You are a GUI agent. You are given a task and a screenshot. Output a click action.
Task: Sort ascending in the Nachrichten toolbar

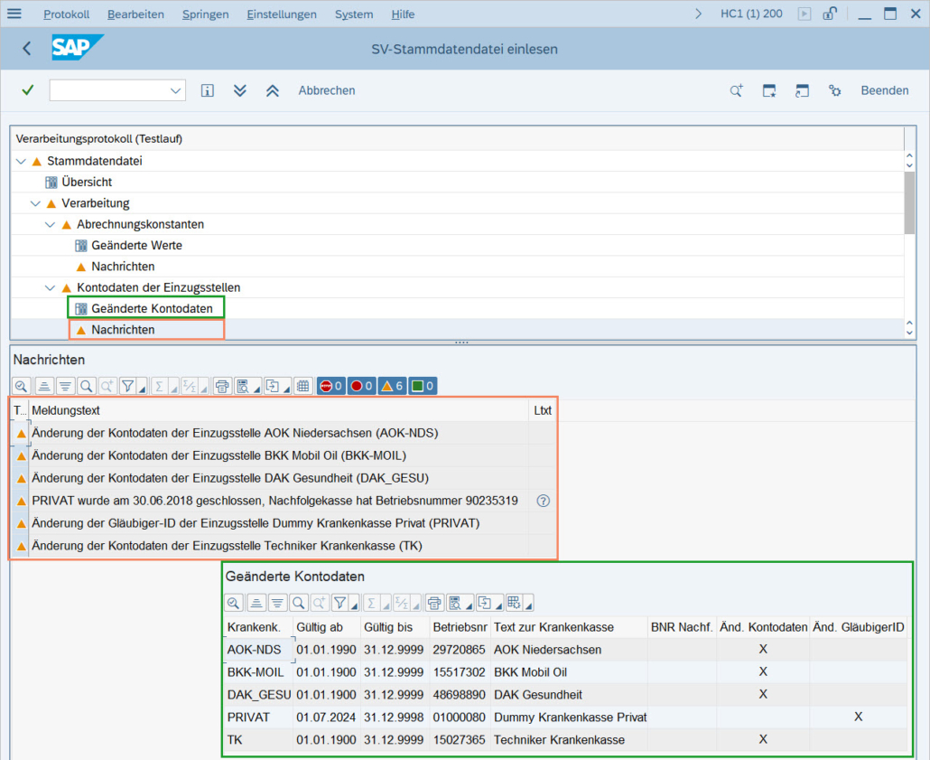[x=43, y=386]
